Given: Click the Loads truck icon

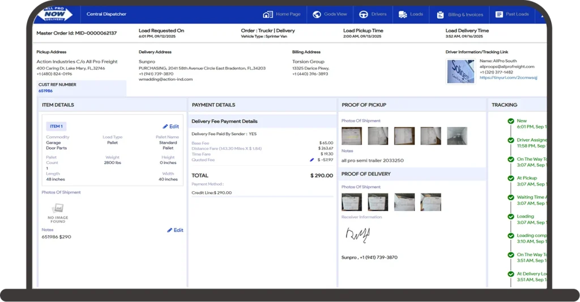Looking at the screenshot, I should pos(403,14).
